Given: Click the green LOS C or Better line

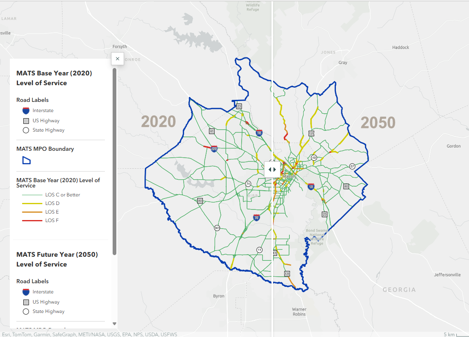Looking at the screenshot, I should coord(32,195).
